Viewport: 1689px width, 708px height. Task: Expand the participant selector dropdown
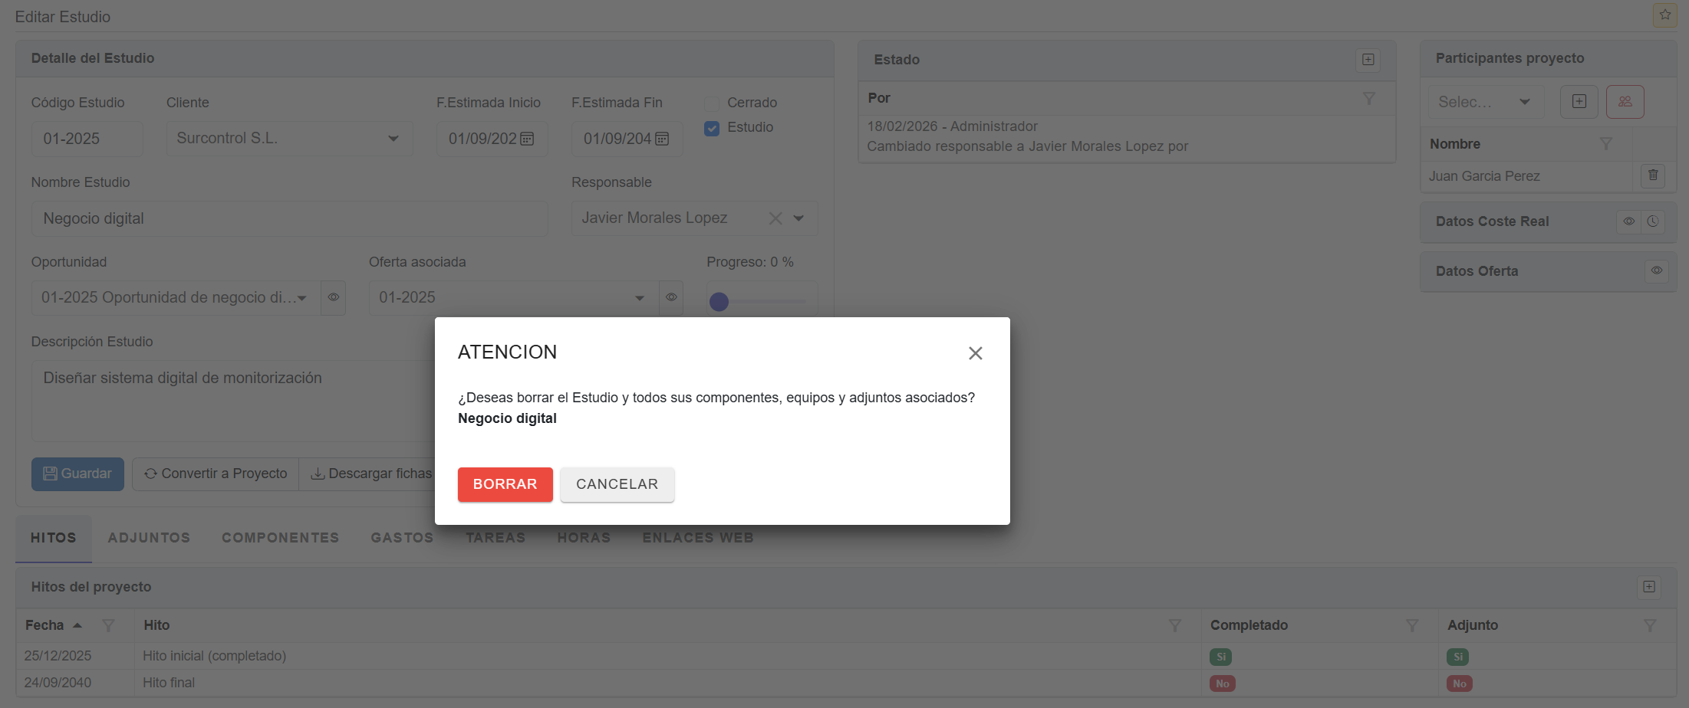(1524, 102)
